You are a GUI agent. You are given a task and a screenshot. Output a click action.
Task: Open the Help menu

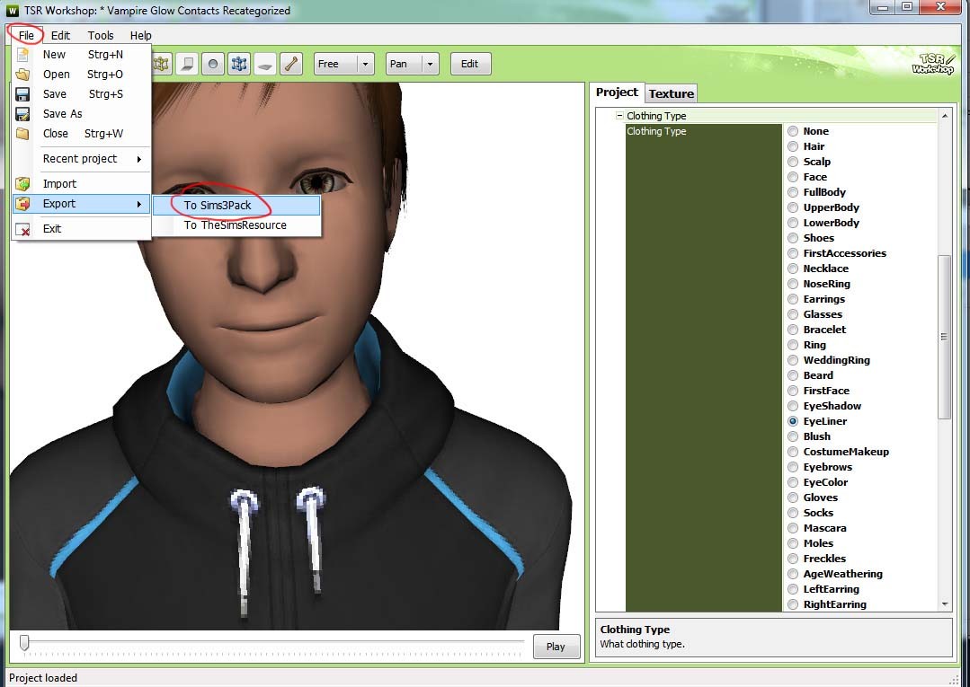tap(140, 35)
